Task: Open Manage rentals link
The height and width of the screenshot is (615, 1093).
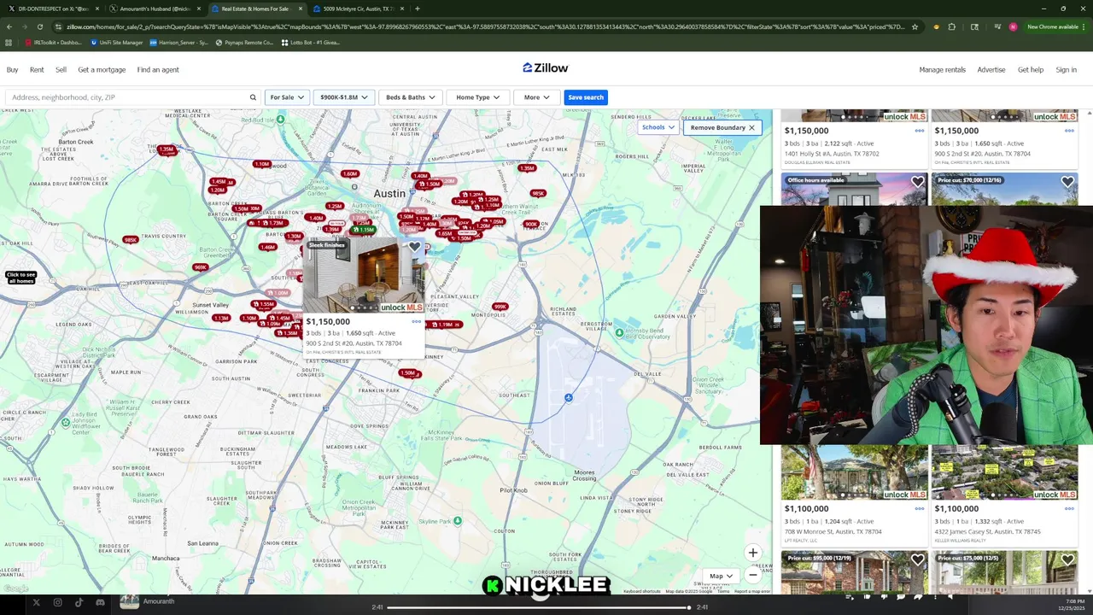Action: [942, 70]
